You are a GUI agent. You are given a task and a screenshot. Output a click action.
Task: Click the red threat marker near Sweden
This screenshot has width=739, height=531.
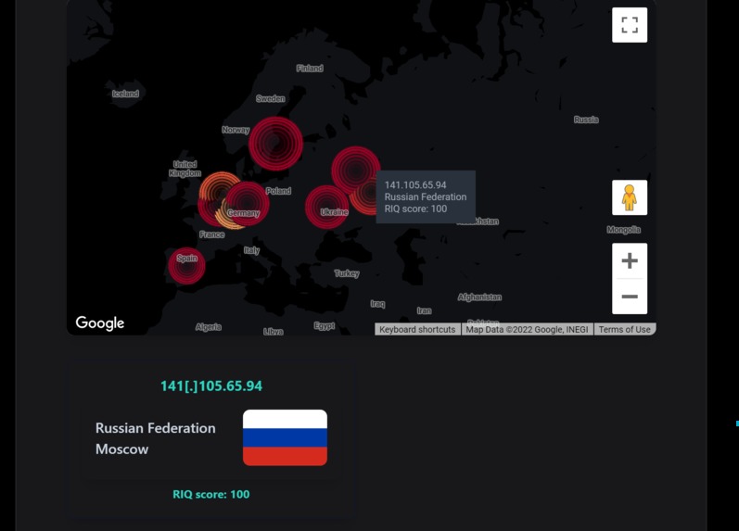click(275, 144)
